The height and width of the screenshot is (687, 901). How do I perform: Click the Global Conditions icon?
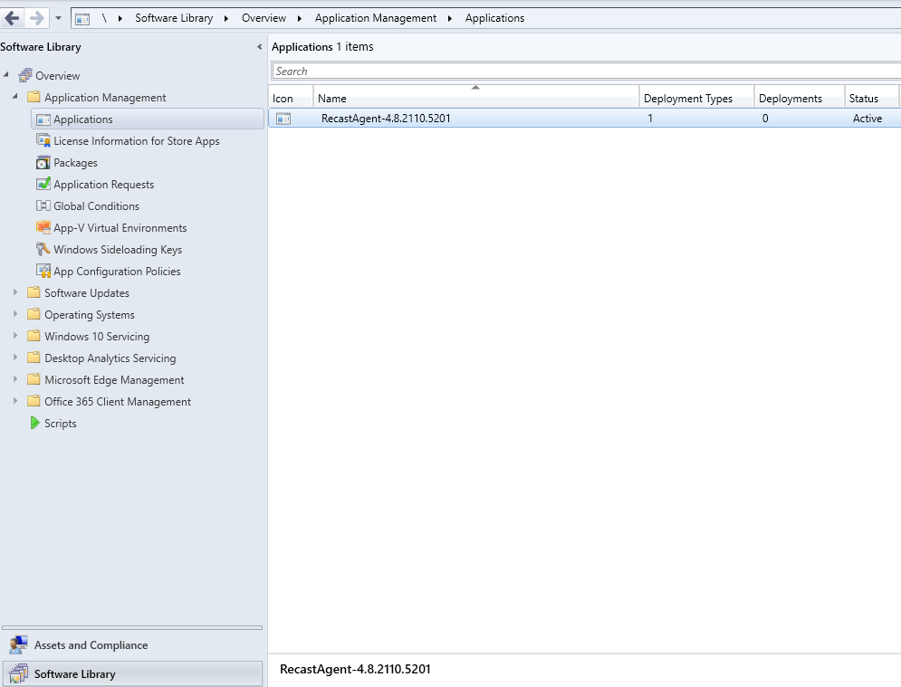pyautogui.click(x=43, y=205)
